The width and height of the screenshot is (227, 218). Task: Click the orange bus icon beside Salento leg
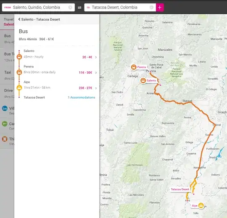point(19,57)
